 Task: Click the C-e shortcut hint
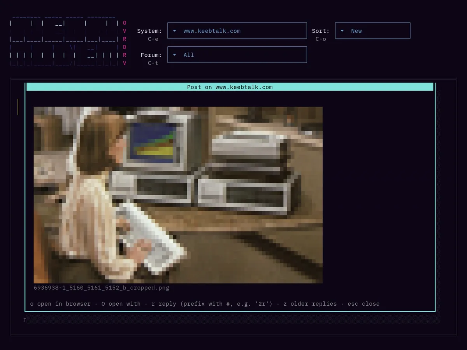153,39
